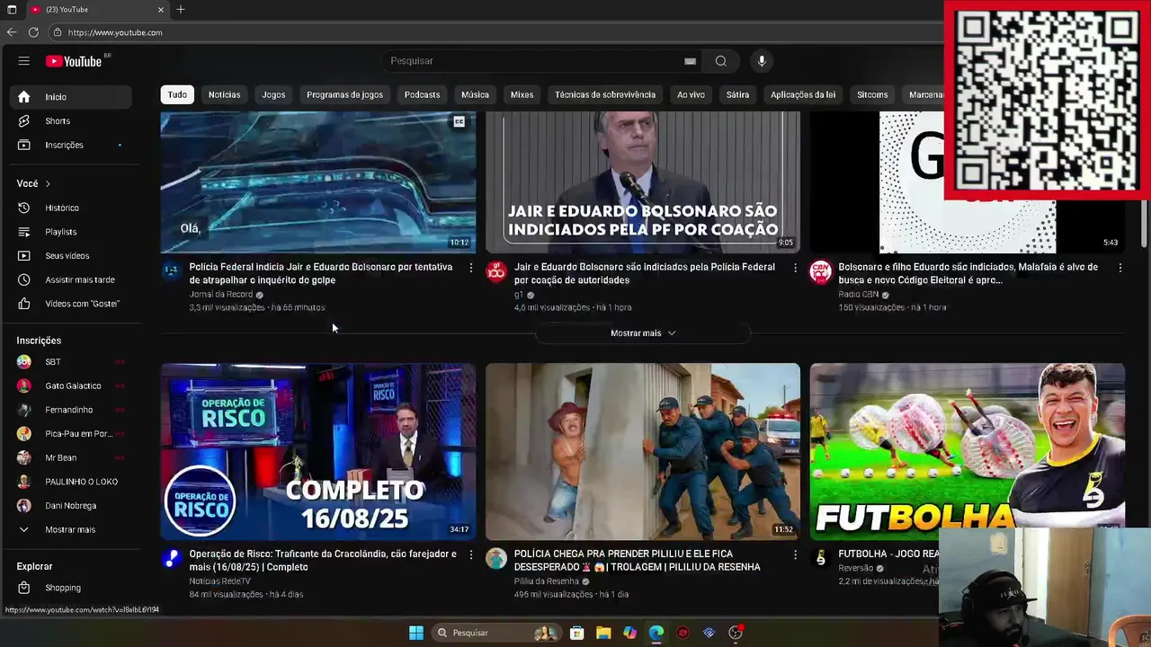Open Pililiu da Resenha channel avatar
The width and height of the screenshot is (1151, 647).
point(496,559)
